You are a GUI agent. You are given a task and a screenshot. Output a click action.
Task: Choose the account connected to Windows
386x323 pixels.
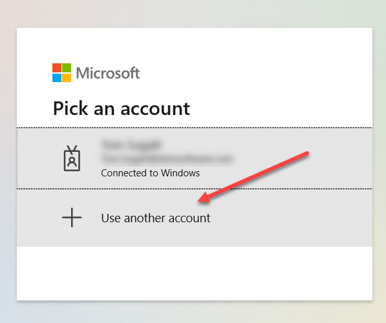(195, 158)
